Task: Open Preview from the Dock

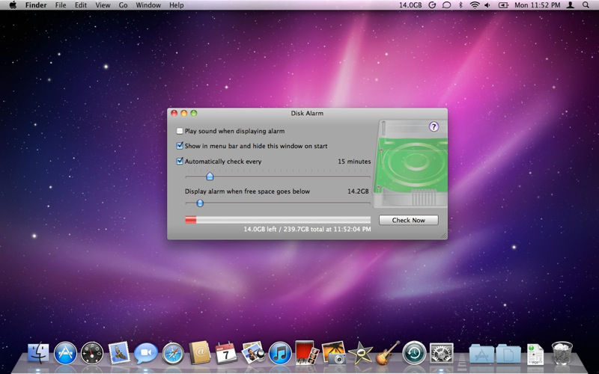Action: coord(253,352)
